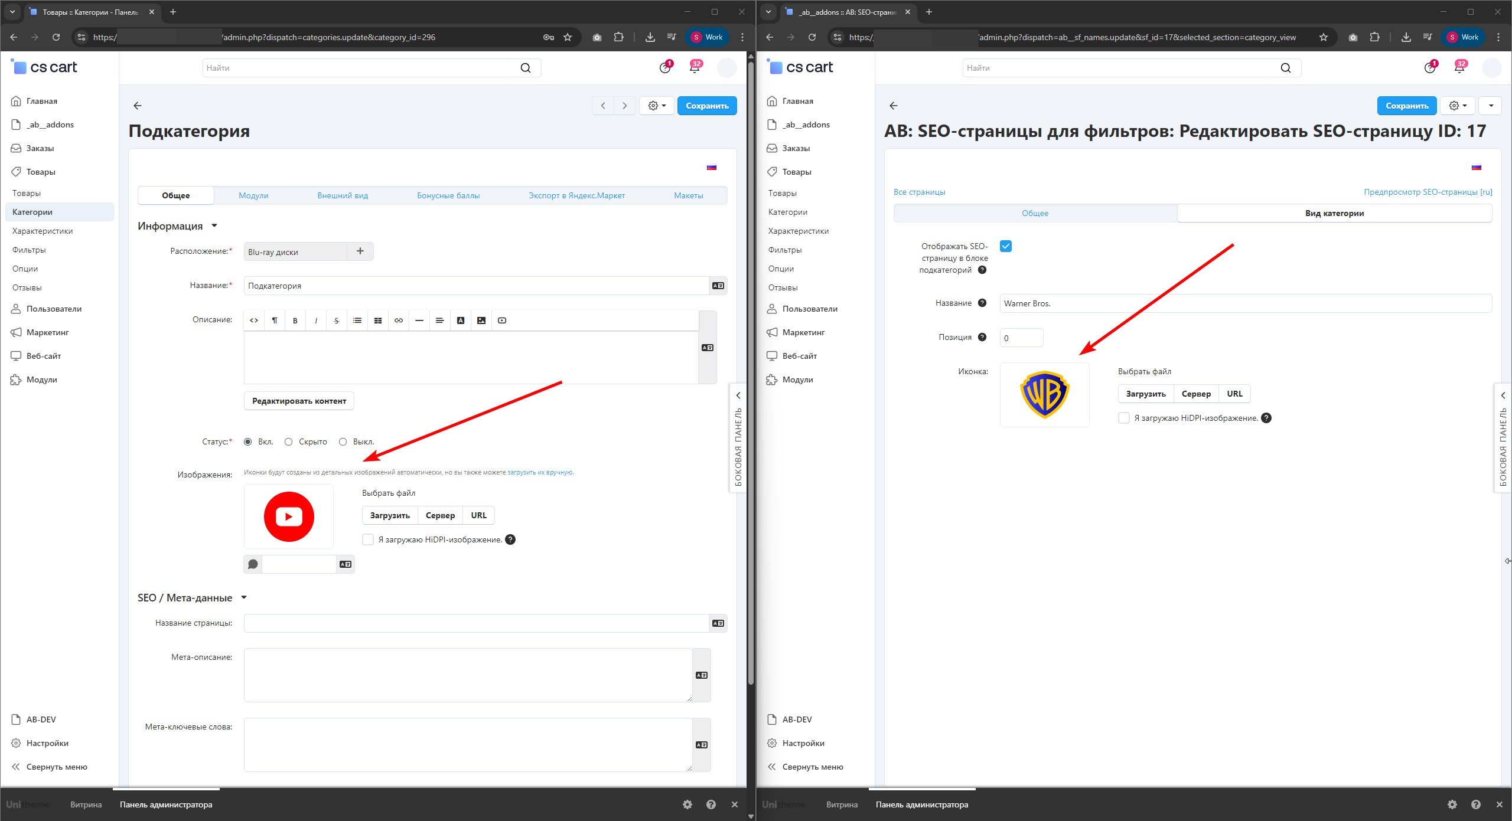Select the Скрыто status radio button
Image resolution: width=1512 pixels, height=821 pixels.
click(x=289, y=442)
